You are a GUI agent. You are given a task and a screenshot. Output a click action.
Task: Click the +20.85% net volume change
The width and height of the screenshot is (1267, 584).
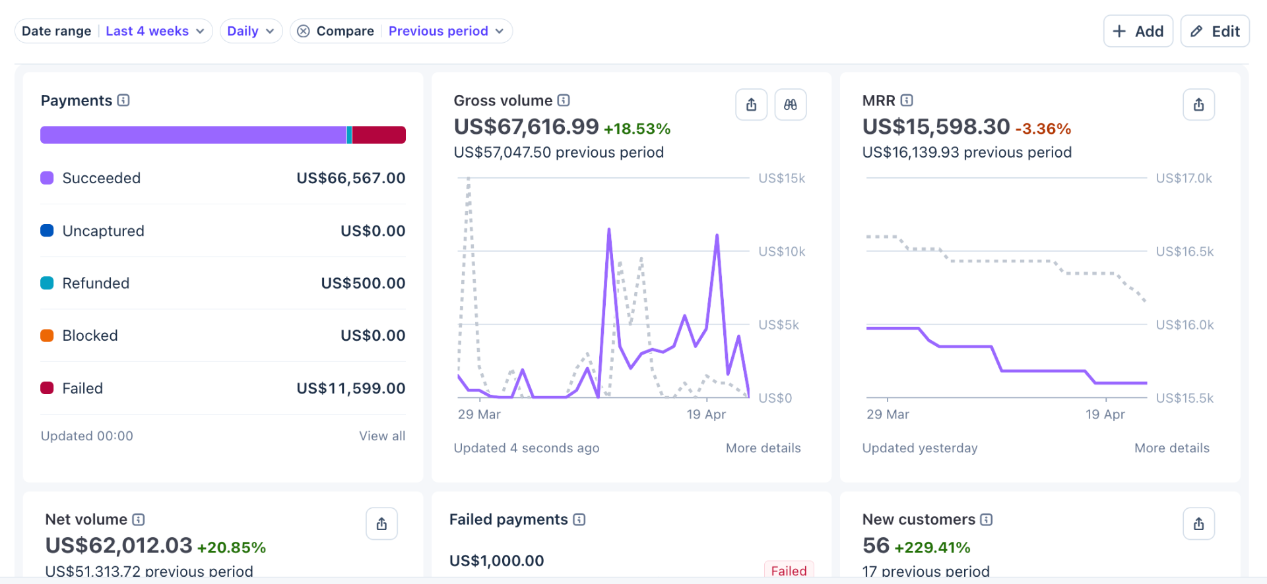[232, 548]
